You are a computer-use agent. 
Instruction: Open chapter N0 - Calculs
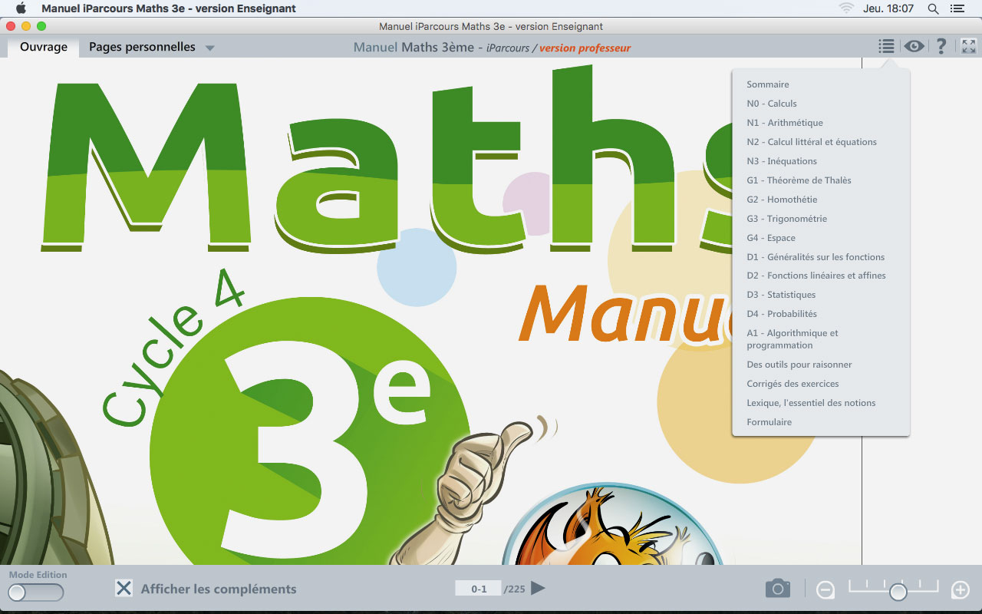772,104
